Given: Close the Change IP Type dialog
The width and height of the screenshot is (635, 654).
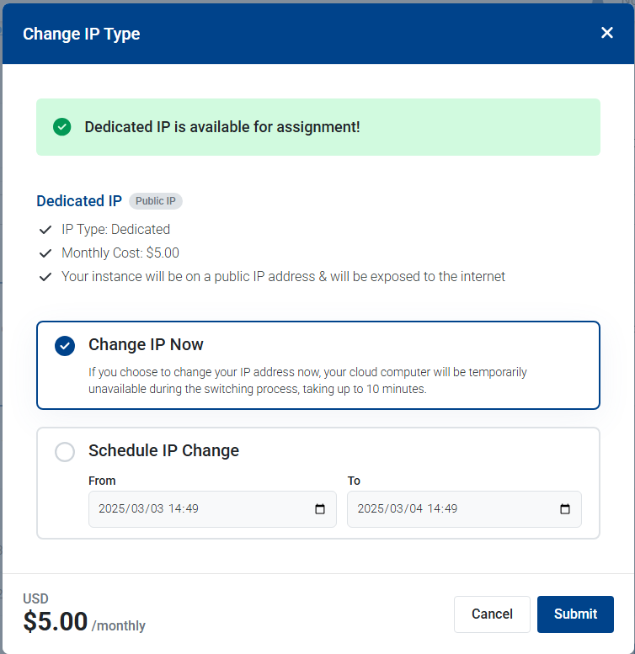Looking at the screenshot, I should [607, 33].
